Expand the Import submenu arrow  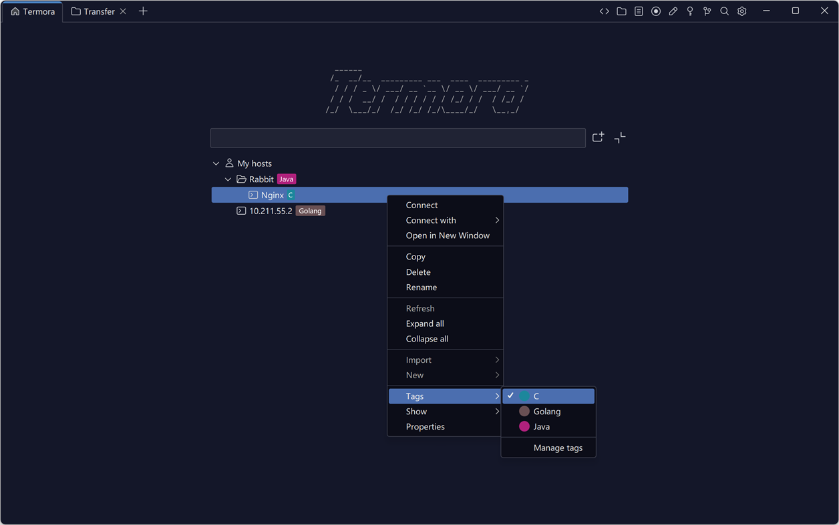[497, 360]
